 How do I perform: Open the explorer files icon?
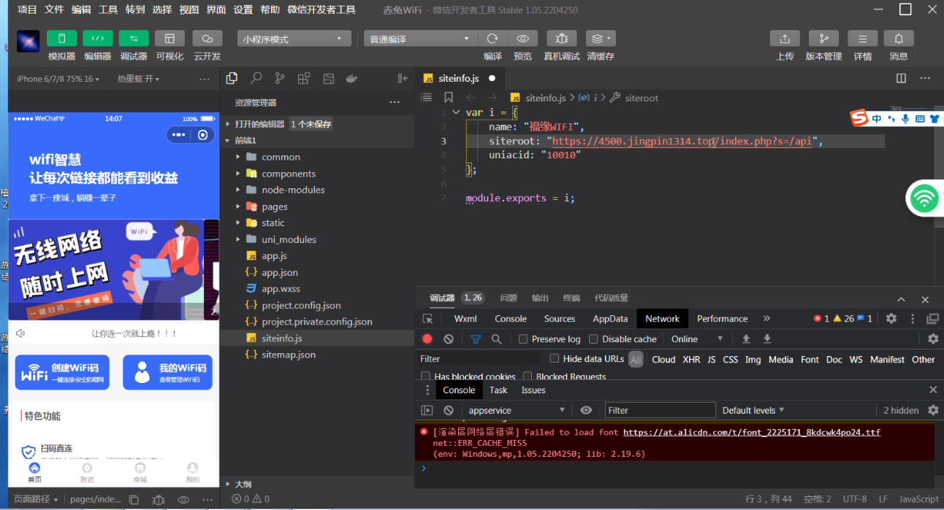(x=232, y=78)
